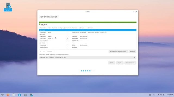Open the Install Zorin OS desktop icon
This screenshot has width=174, height=97.
click(x=8, y=7)
